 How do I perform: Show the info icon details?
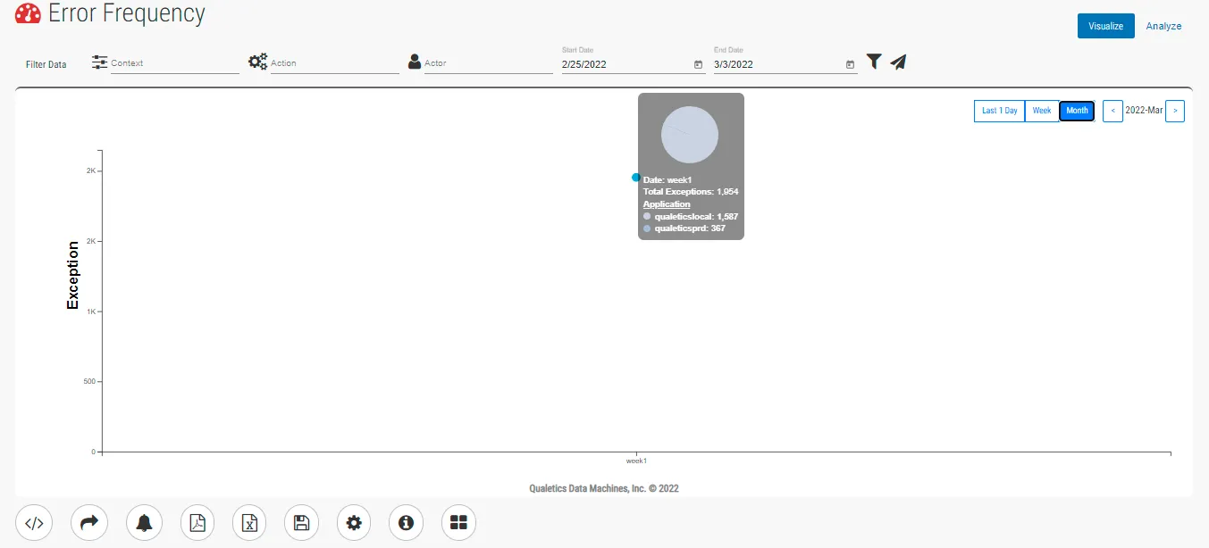click(x=407, y=523)
